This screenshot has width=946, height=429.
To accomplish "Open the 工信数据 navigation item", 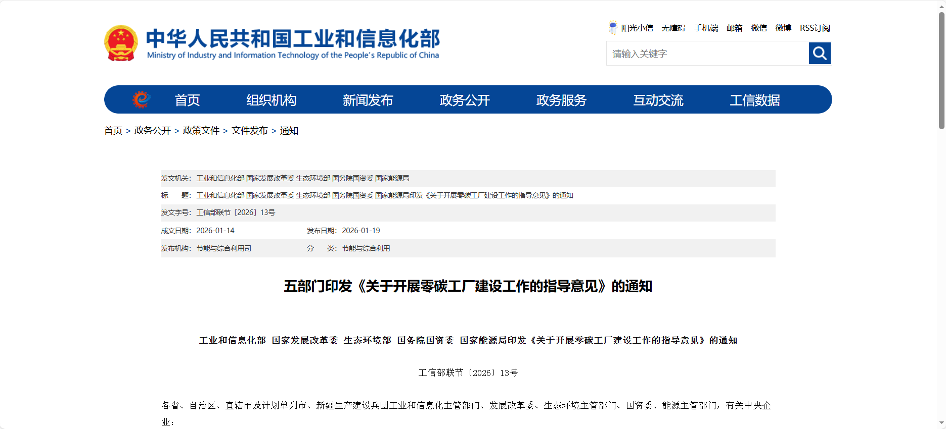I will click(x=754, y=100).
